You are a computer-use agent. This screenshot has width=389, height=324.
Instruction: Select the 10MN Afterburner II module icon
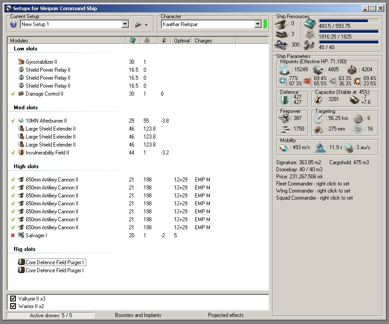(21, 121)
